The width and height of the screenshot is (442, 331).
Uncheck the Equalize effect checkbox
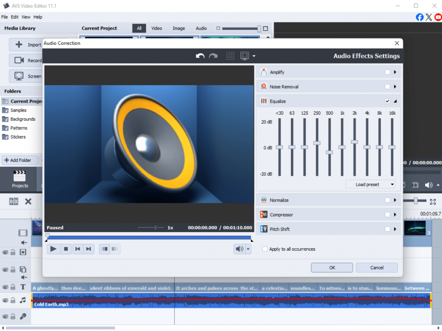point(388,101)
